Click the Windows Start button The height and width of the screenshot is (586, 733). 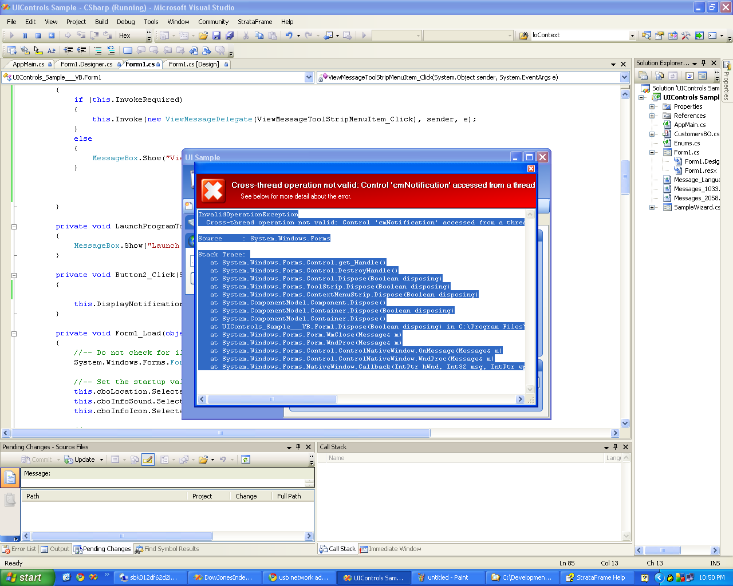(x=27, y=577)
